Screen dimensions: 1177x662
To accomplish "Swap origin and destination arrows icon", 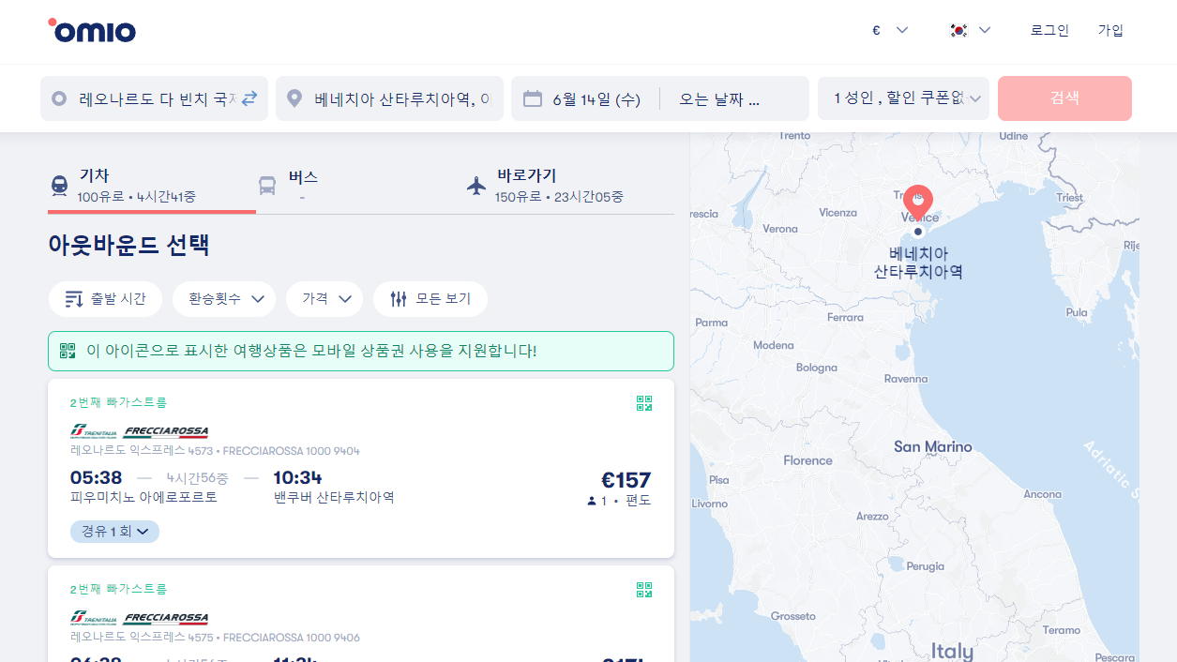I will [x=249, y=98].
